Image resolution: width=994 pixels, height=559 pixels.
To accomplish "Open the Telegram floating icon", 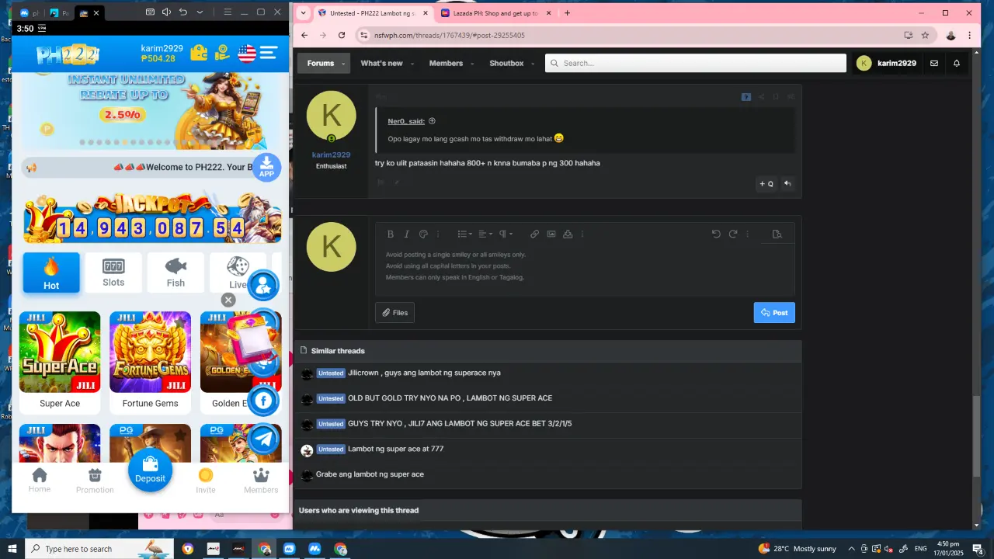I will [x=263, y=439].
